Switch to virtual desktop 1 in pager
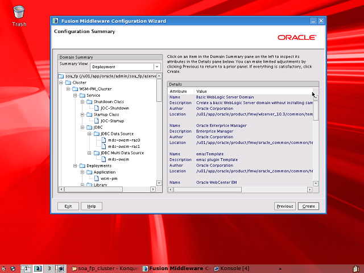 (x=26, y=268)
